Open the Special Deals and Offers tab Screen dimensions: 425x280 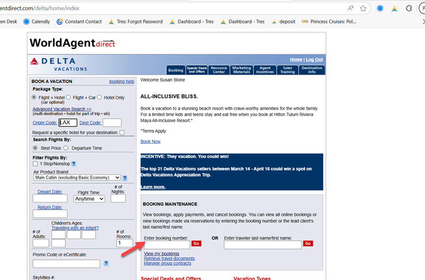[197, 70]
